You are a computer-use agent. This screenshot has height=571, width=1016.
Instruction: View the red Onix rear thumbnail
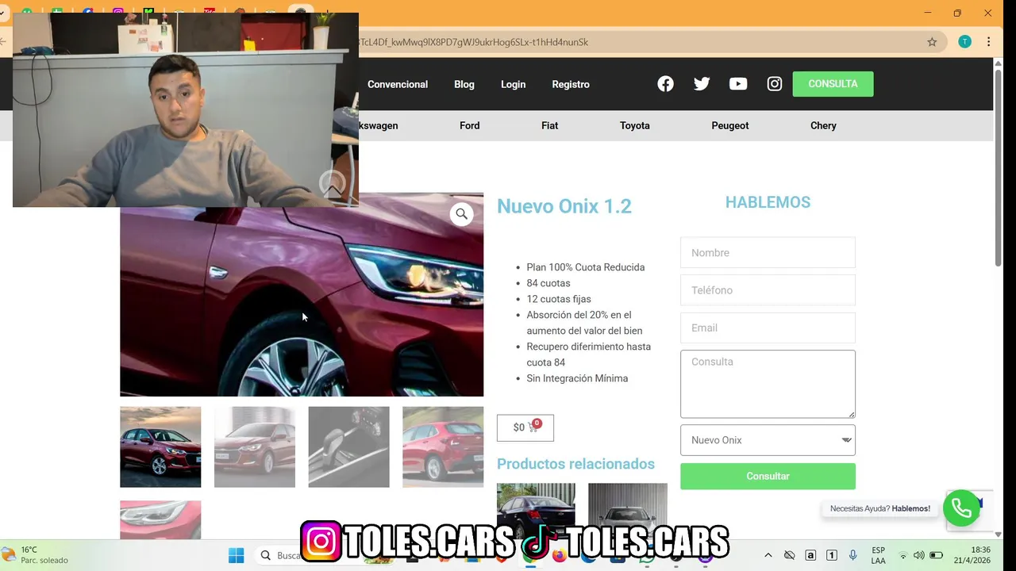point(443,446)
